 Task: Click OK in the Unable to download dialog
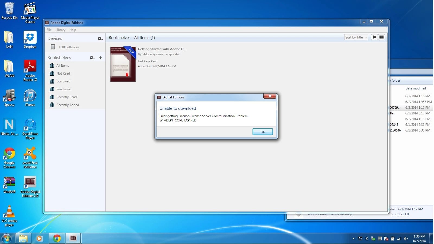tap(263, 132)
